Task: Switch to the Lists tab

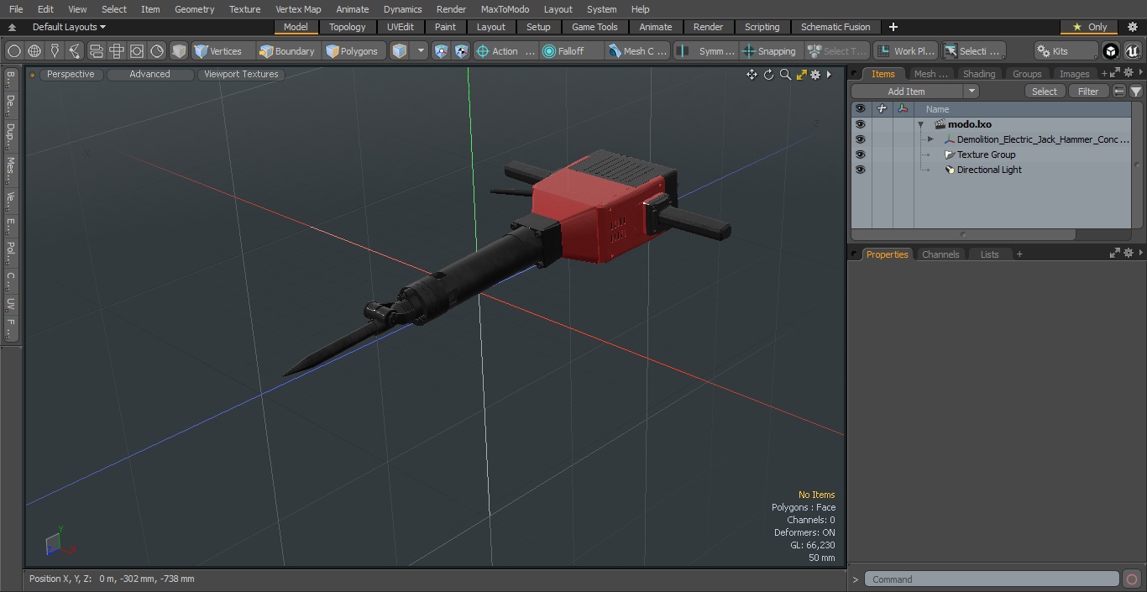Action: pos(989,254)
